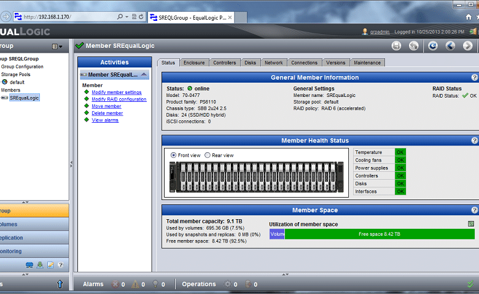Open the Network tab

click(274, 63)
